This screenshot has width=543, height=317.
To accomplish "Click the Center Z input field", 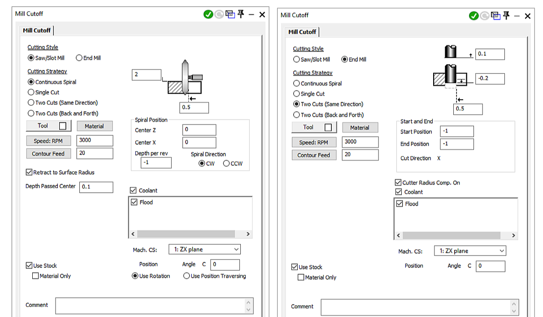I will [x=199, y=130].
